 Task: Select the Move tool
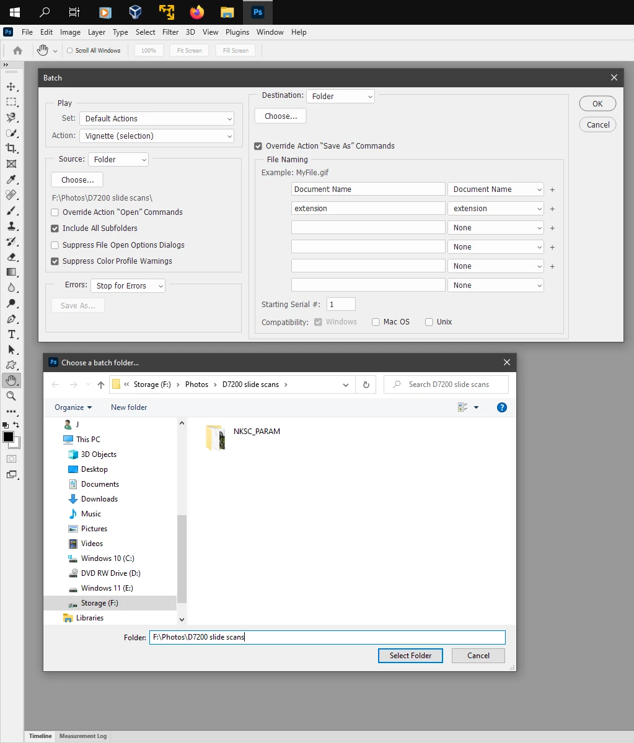(11, 87)
